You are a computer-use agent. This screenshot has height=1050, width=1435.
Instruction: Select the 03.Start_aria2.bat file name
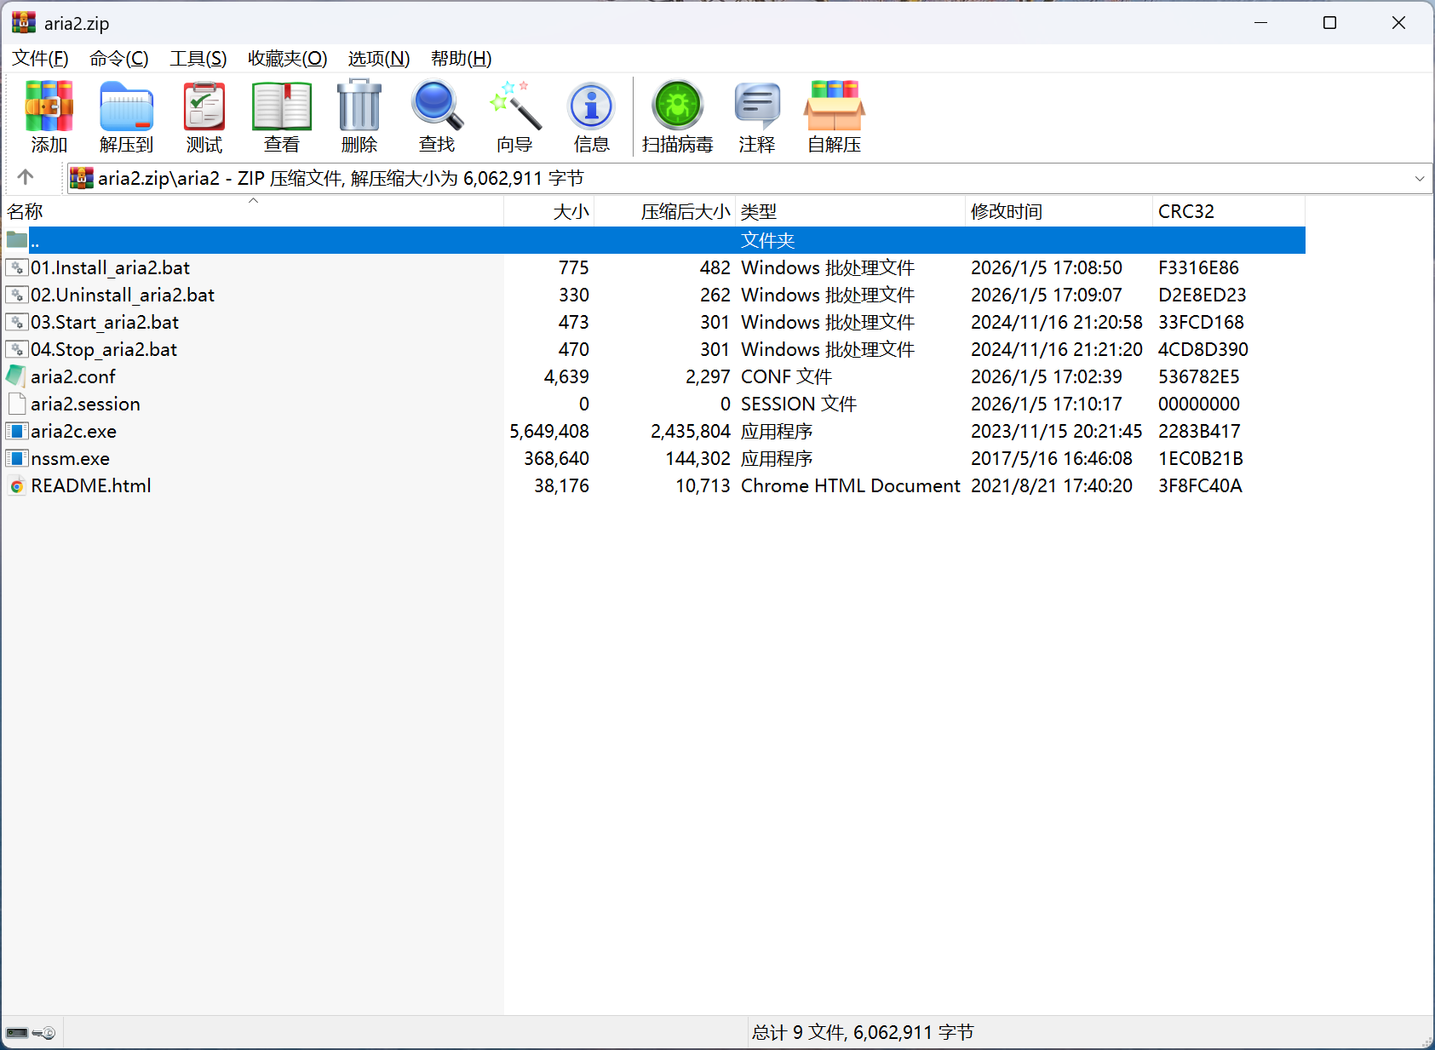tap(105, 322)
